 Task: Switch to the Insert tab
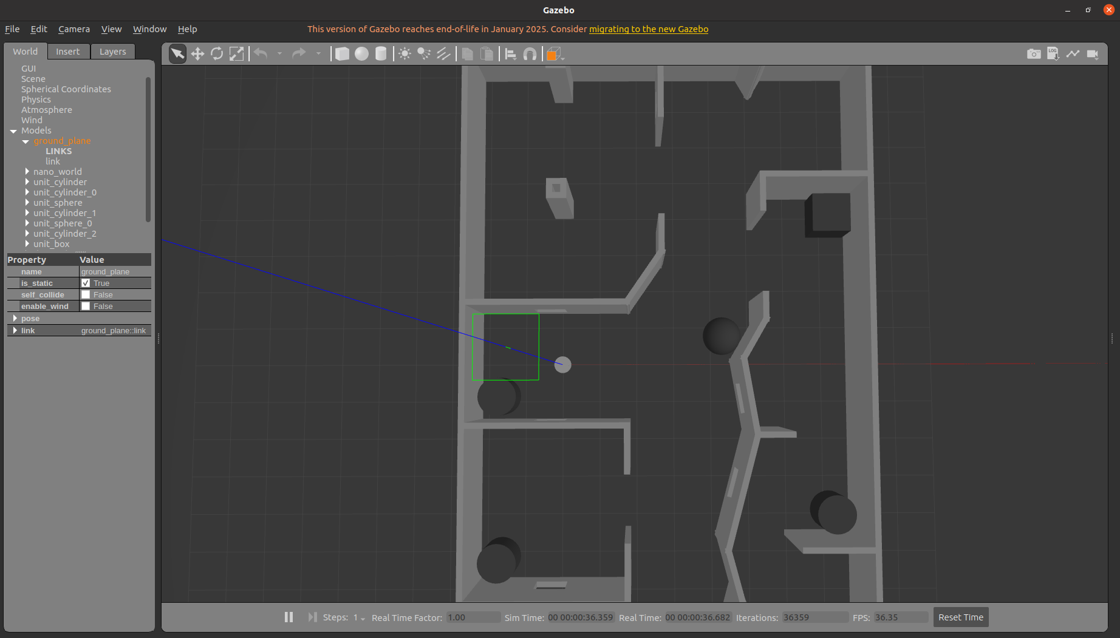[68, 52]
